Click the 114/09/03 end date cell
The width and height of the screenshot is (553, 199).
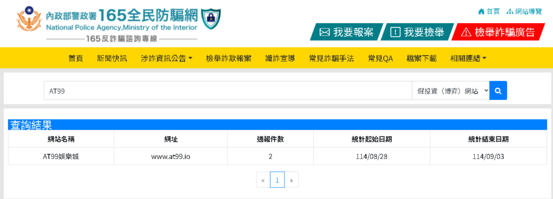(488, 156)
